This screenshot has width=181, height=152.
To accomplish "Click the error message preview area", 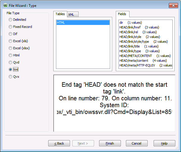I will 114,103.
